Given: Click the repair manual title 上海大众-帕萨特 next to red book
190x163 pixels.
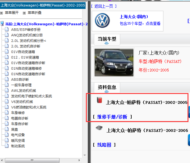Looking at the screenshot, I should [x=147, y=102].
